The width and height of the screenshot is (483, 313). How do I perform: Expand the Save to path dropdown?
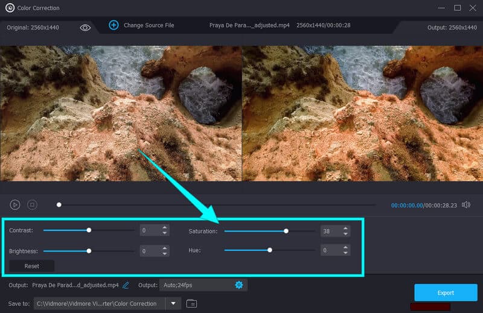pyautogui.click(x=173, y=303)
